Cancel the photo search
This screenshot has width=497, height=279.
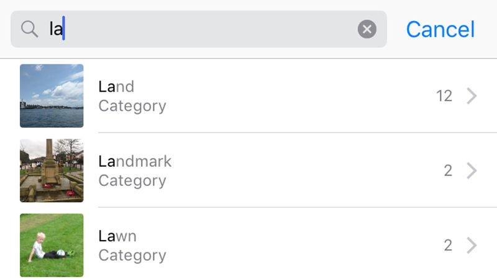(440, 29)
